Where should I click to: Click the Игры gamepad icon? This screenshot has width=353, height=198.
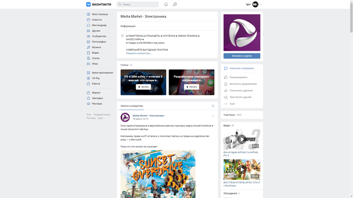(x=88, y=64)
